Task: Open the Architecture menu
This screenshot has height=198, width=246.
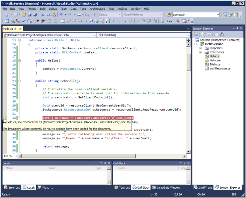Action: [97, 9]
